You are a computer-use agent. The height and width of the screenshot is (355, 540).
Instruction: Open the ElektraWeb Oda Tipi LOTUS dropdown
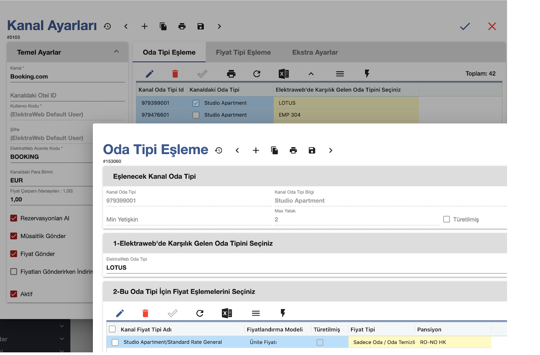[304, 268]
